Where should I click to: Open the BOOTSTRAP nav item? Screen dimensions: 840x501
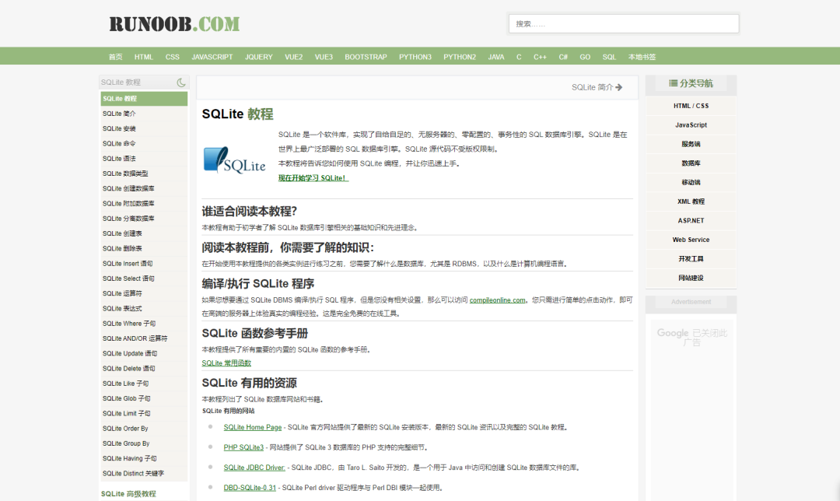point(366,57)
